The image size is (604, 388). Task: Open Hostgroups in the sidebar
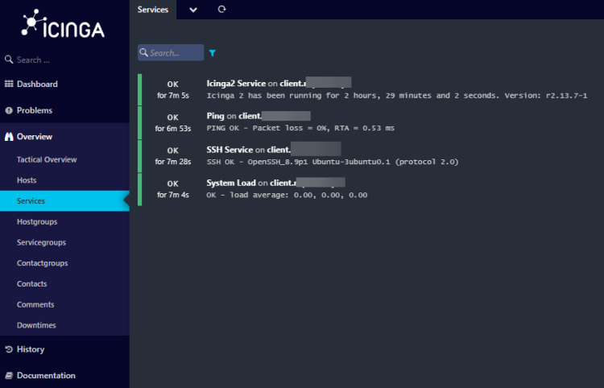pos(37,221)
